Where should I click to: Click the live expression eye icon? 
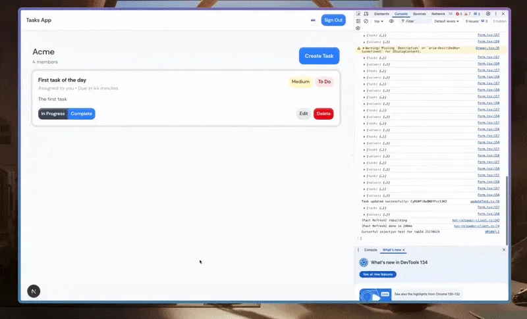(x=391, y=21)
